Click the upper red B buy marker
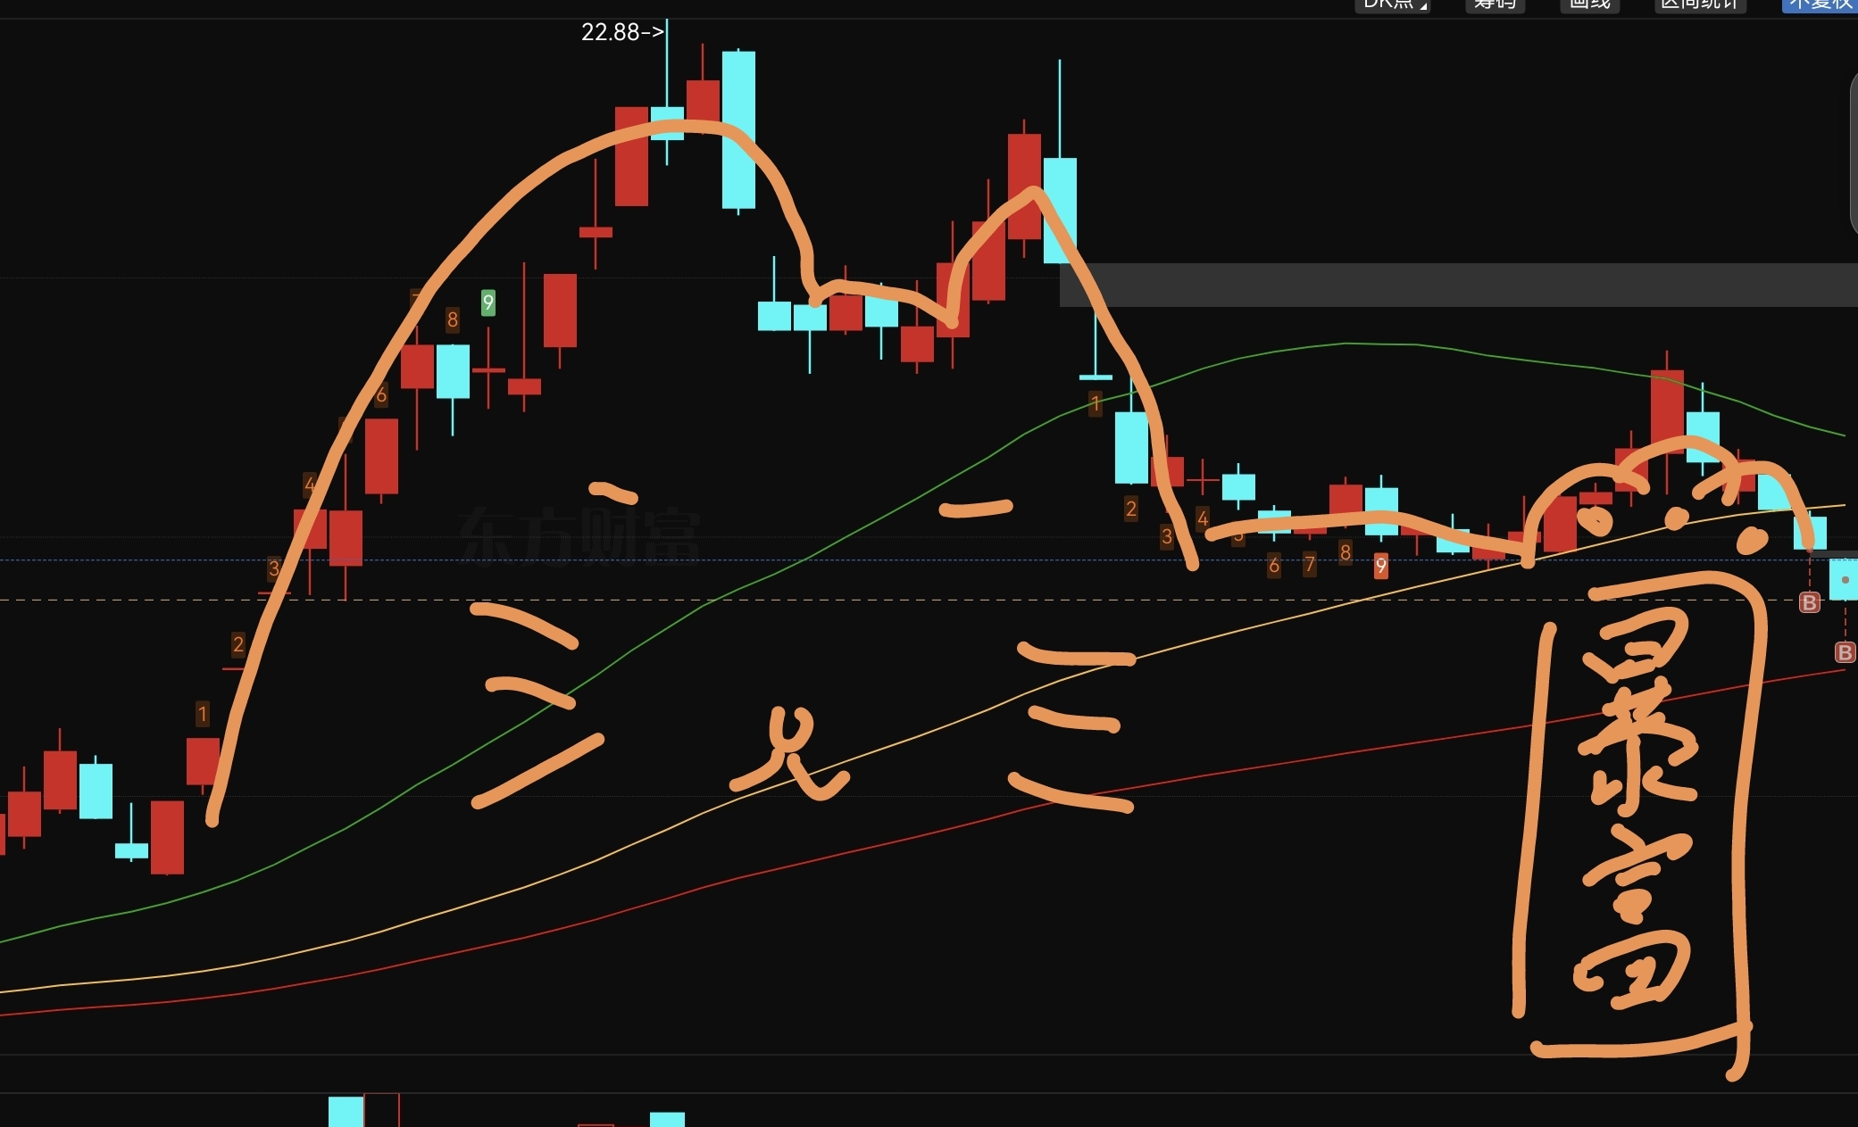 pos(1809,602)
